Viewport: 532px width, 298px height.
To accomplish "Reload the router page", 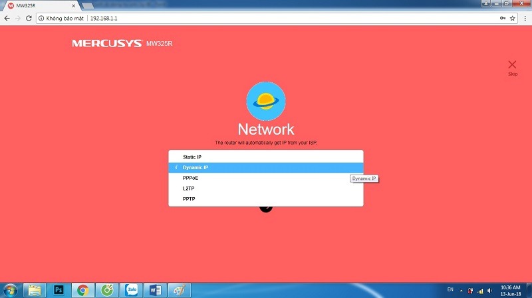I will click(29, 19).
